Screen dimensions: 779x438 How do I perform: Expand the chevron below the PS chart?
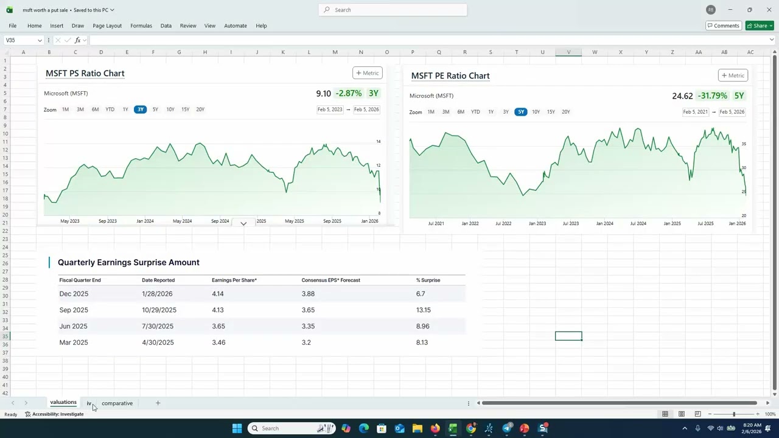click(x=243, y=224)
